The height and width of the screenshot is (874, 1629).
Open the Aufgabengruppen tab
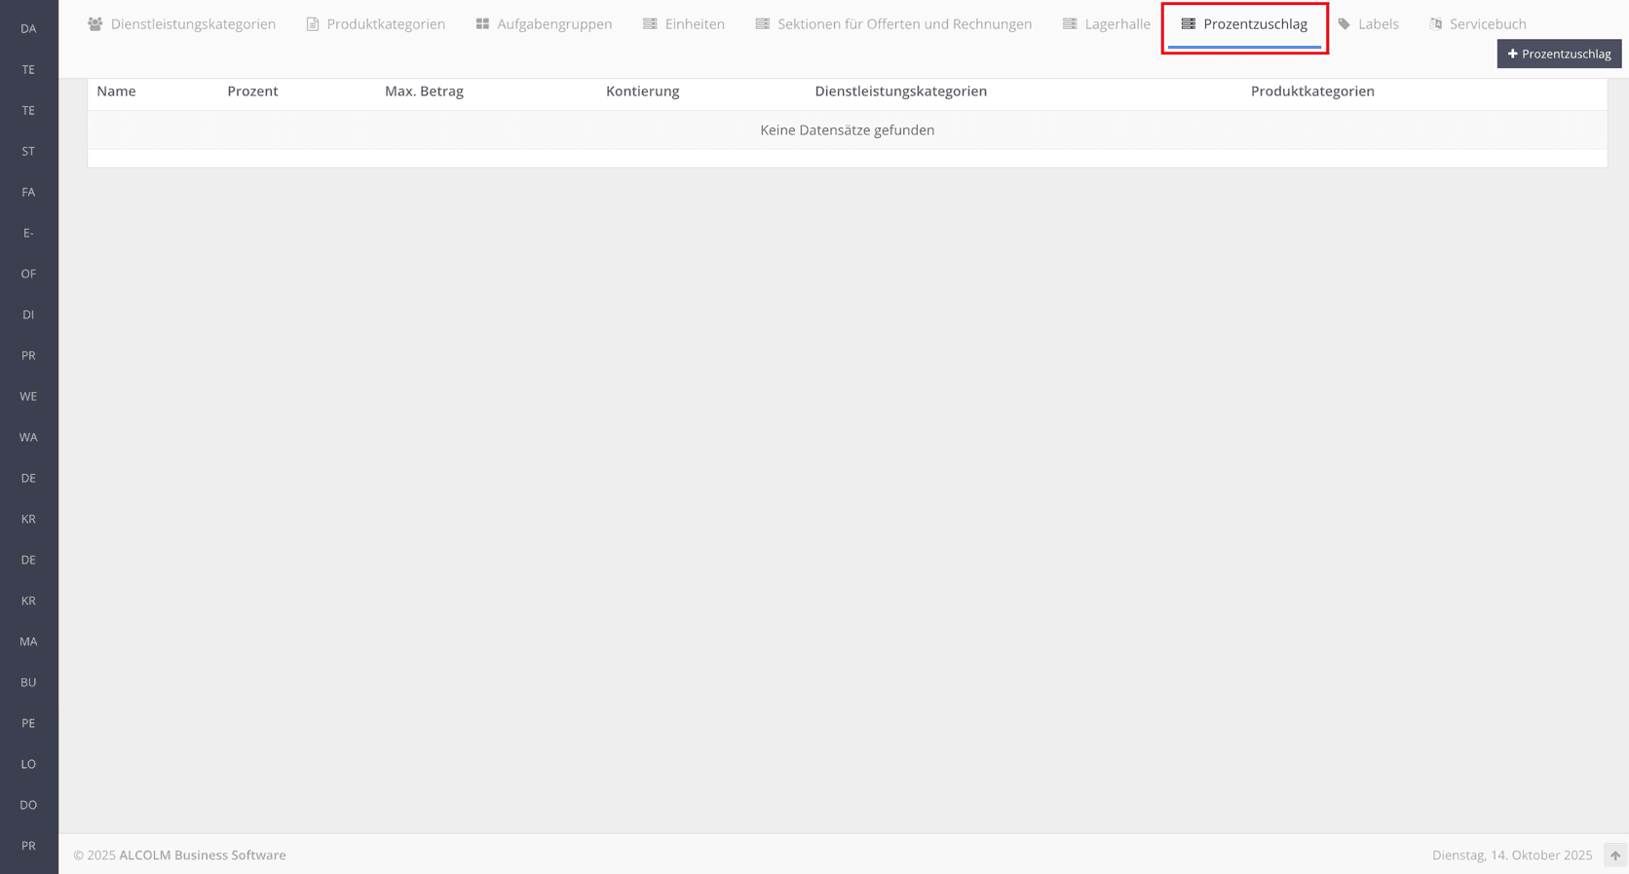[x=545, y=24]
